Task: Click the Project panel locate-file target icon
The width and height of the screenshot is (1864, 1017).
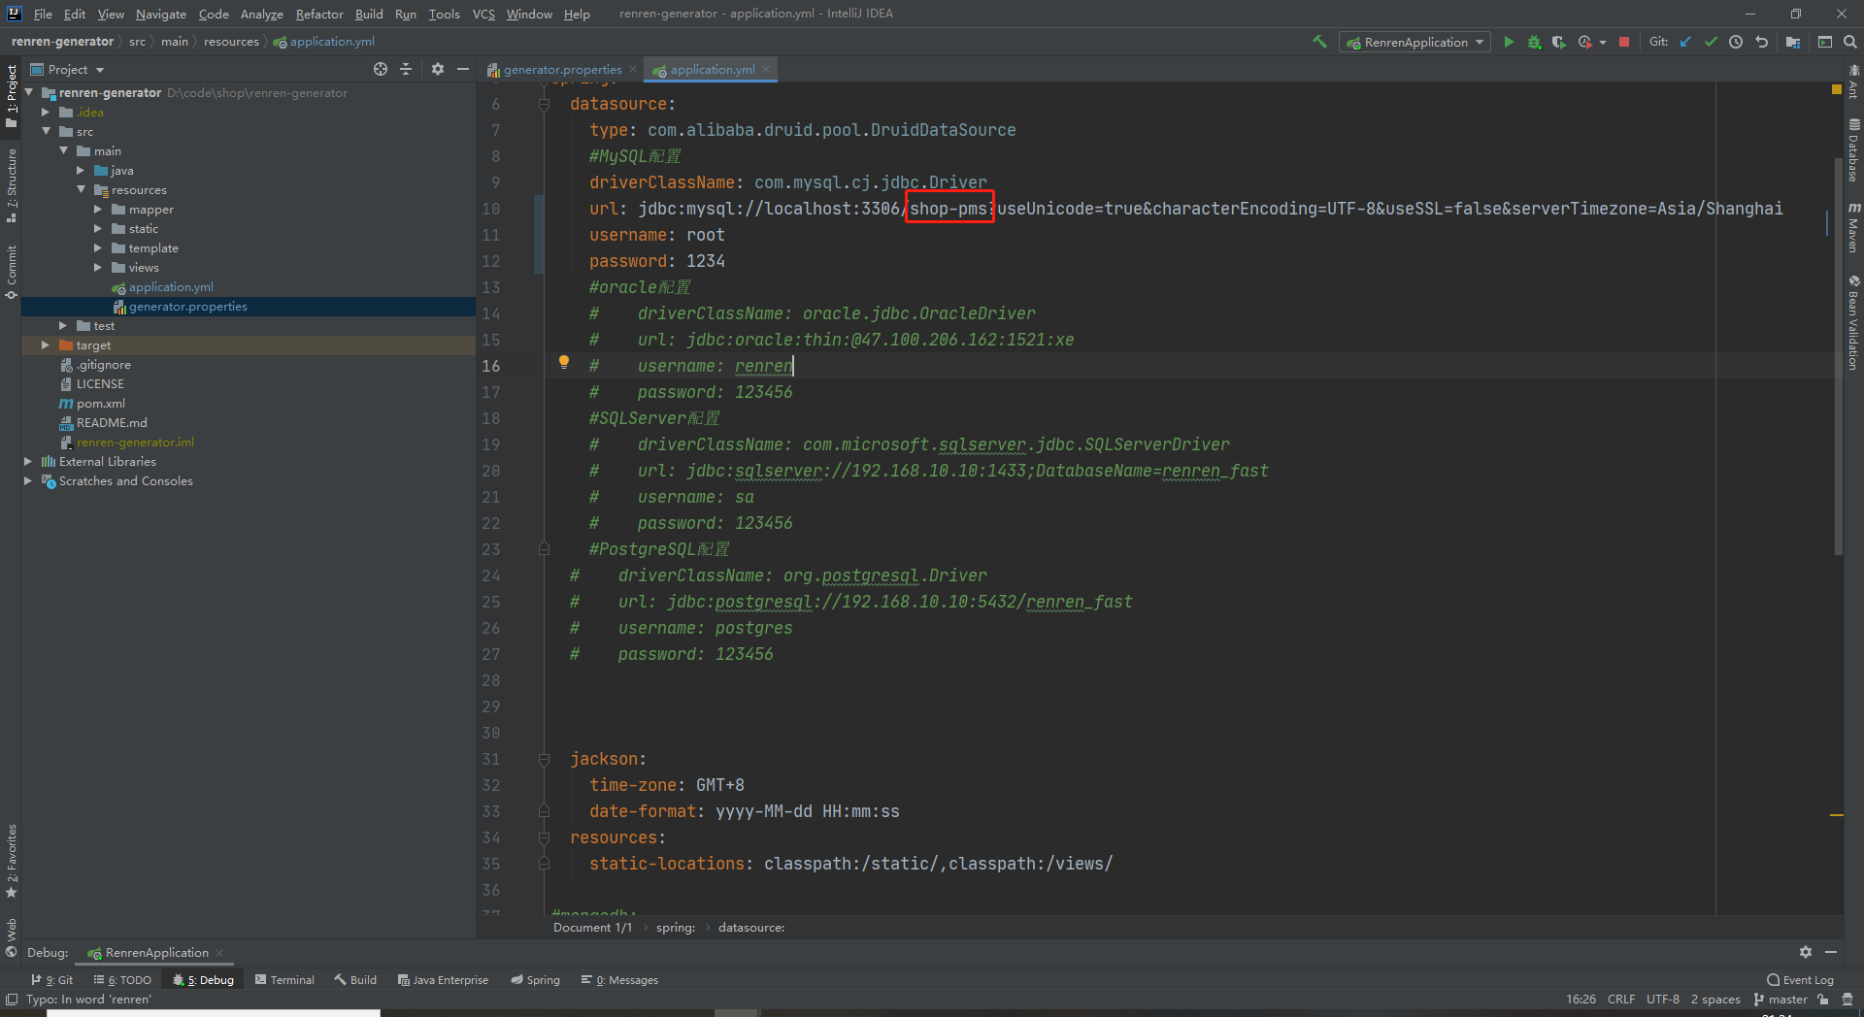Action: pyautogui.click(x=381, y=69)
